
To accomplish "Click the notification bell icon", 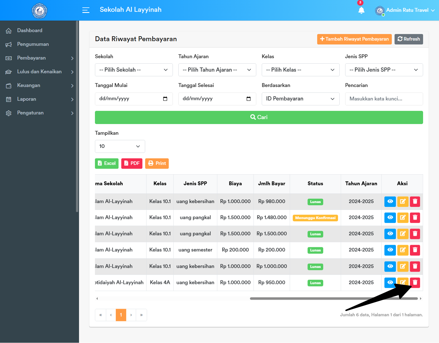I will click(361, 10).
